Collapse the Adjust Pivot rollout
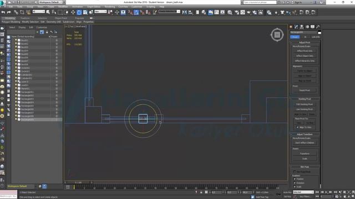Screen dimensions: 355x199 [x=305, y=43]
